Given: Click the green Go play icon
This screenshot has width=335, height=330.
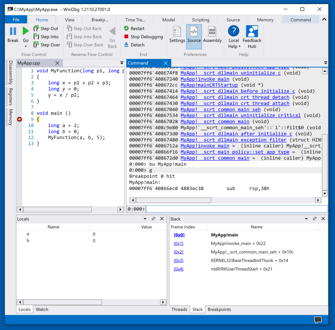Looking at the screenshot, I should pos(26,32).
